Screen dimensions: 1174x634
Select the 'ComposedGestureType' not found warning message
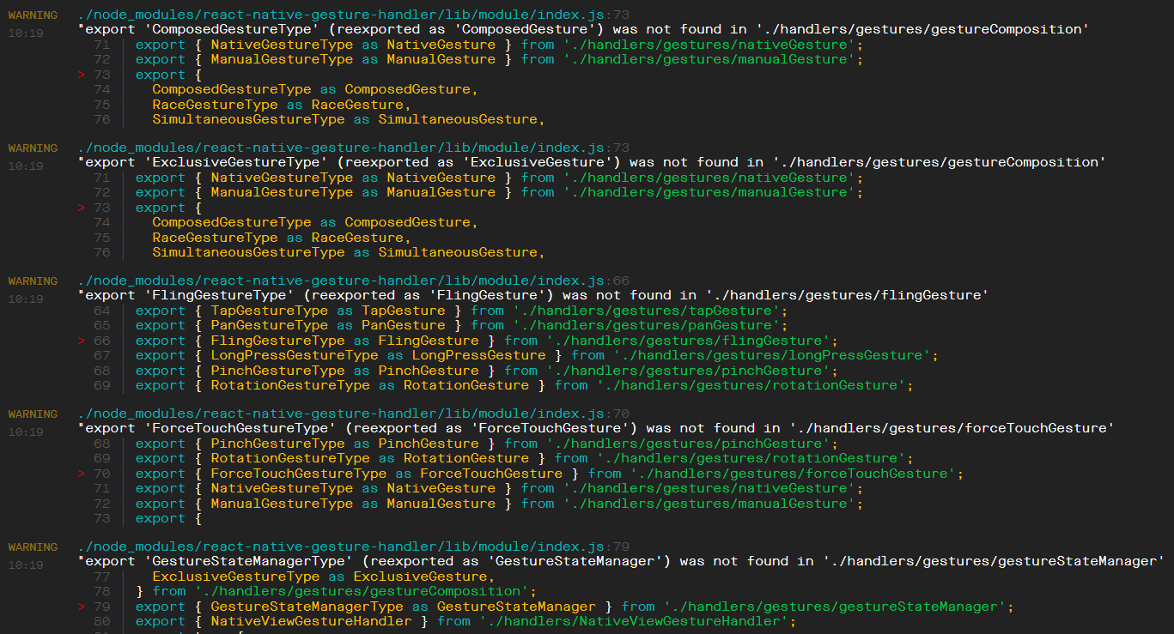pyautogui.click(x=583, y=29)
